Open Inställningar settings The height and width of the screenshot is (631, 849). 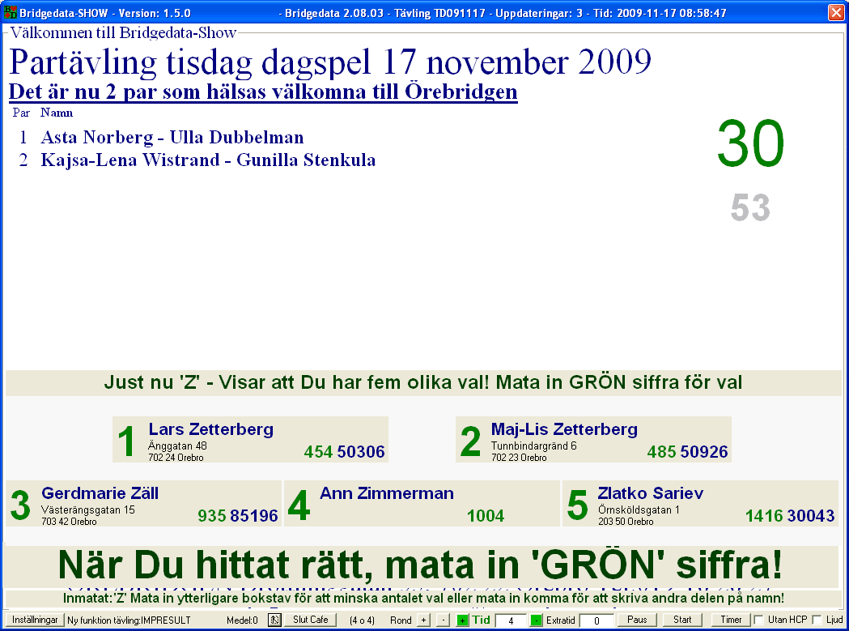(35, 620)
